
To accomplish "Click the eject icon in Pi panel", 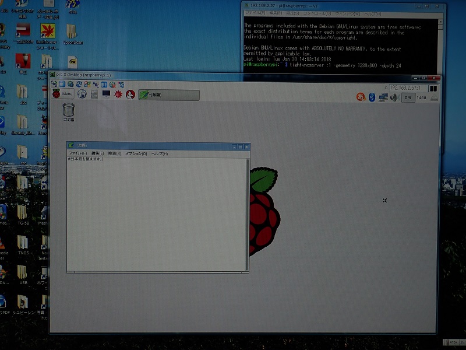I will [434, 97].
